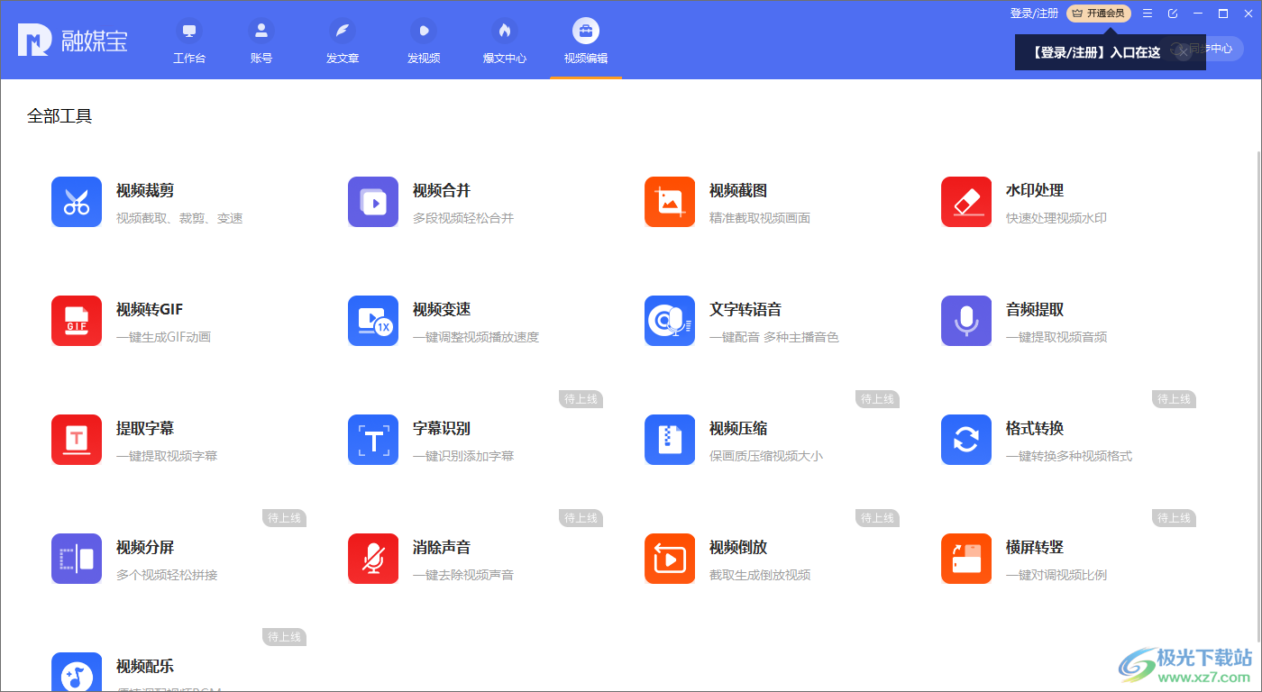Dismiss the 登录/注册 tooltip close icon

pyautogui.click(x=1184, y=52)
